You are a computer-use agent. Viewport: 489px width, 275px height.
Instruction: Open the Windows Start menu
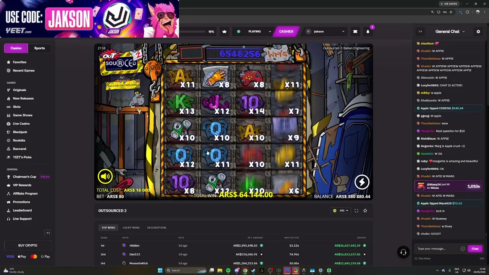pos(160,270)
